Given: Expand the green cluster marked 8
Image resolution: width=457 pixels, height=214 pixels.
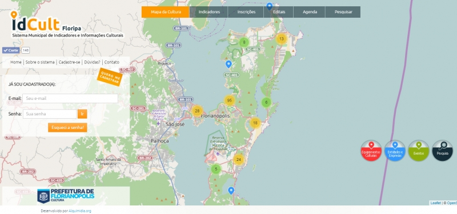Looking at the screenshot, I should 244,42.
